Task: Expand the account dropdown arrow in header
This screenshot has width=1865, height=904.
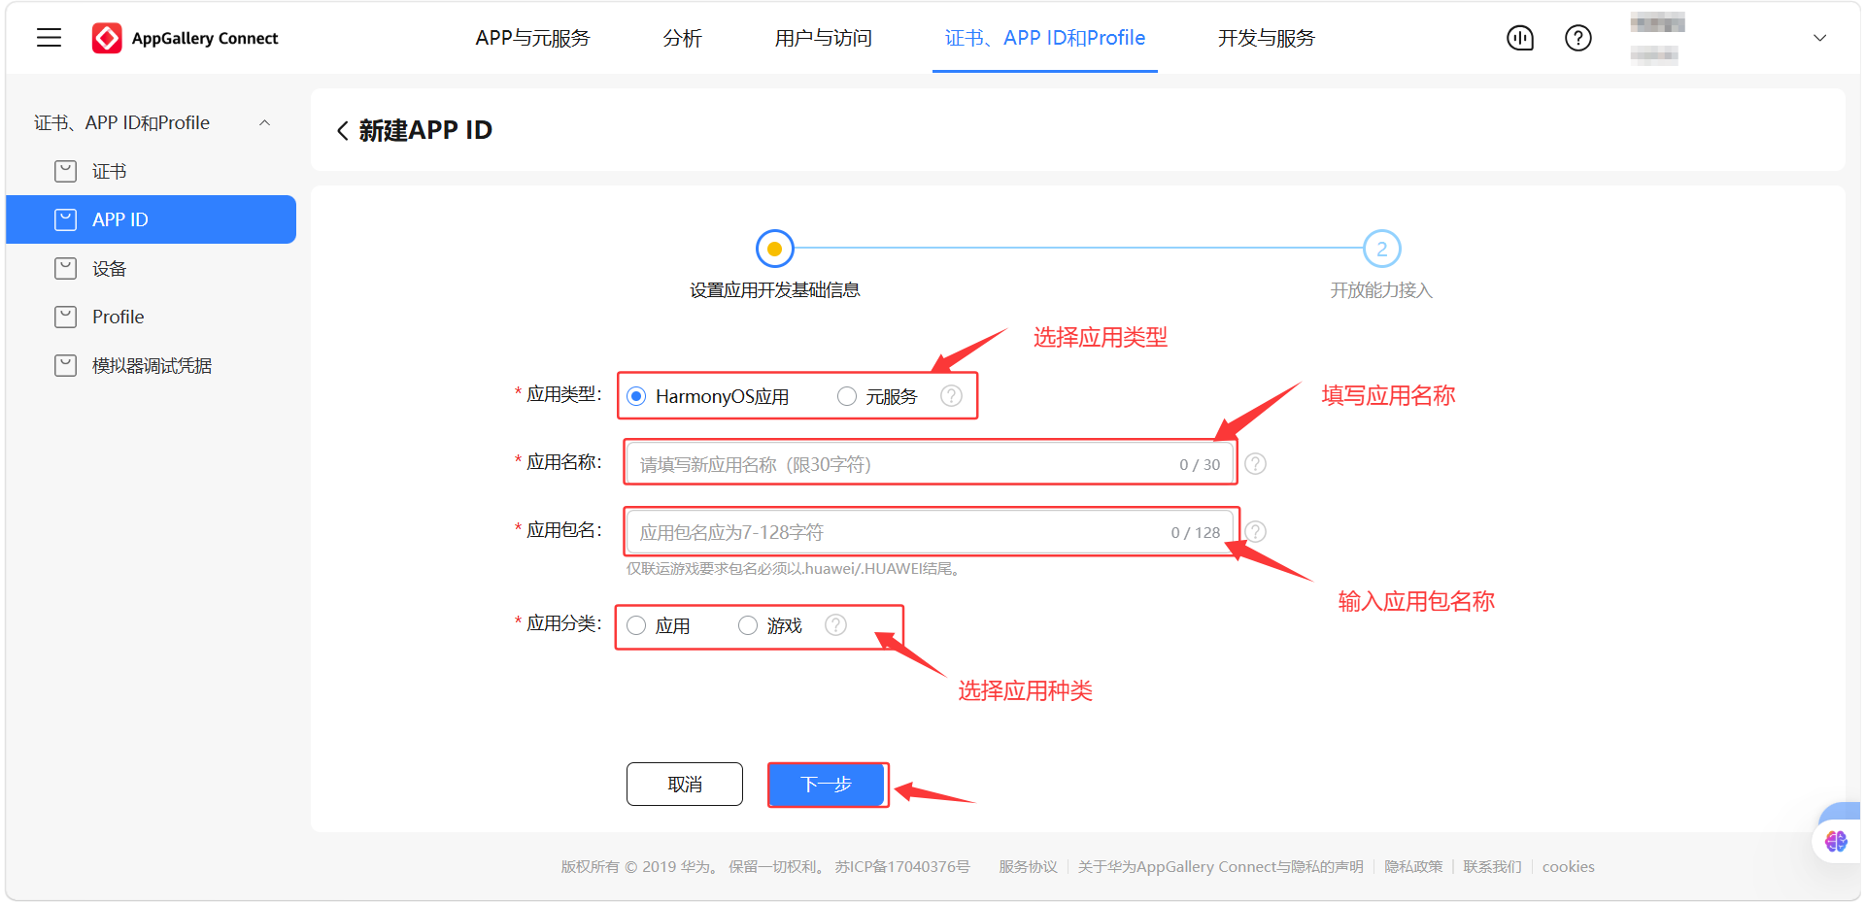Action: pos(1820,38)
